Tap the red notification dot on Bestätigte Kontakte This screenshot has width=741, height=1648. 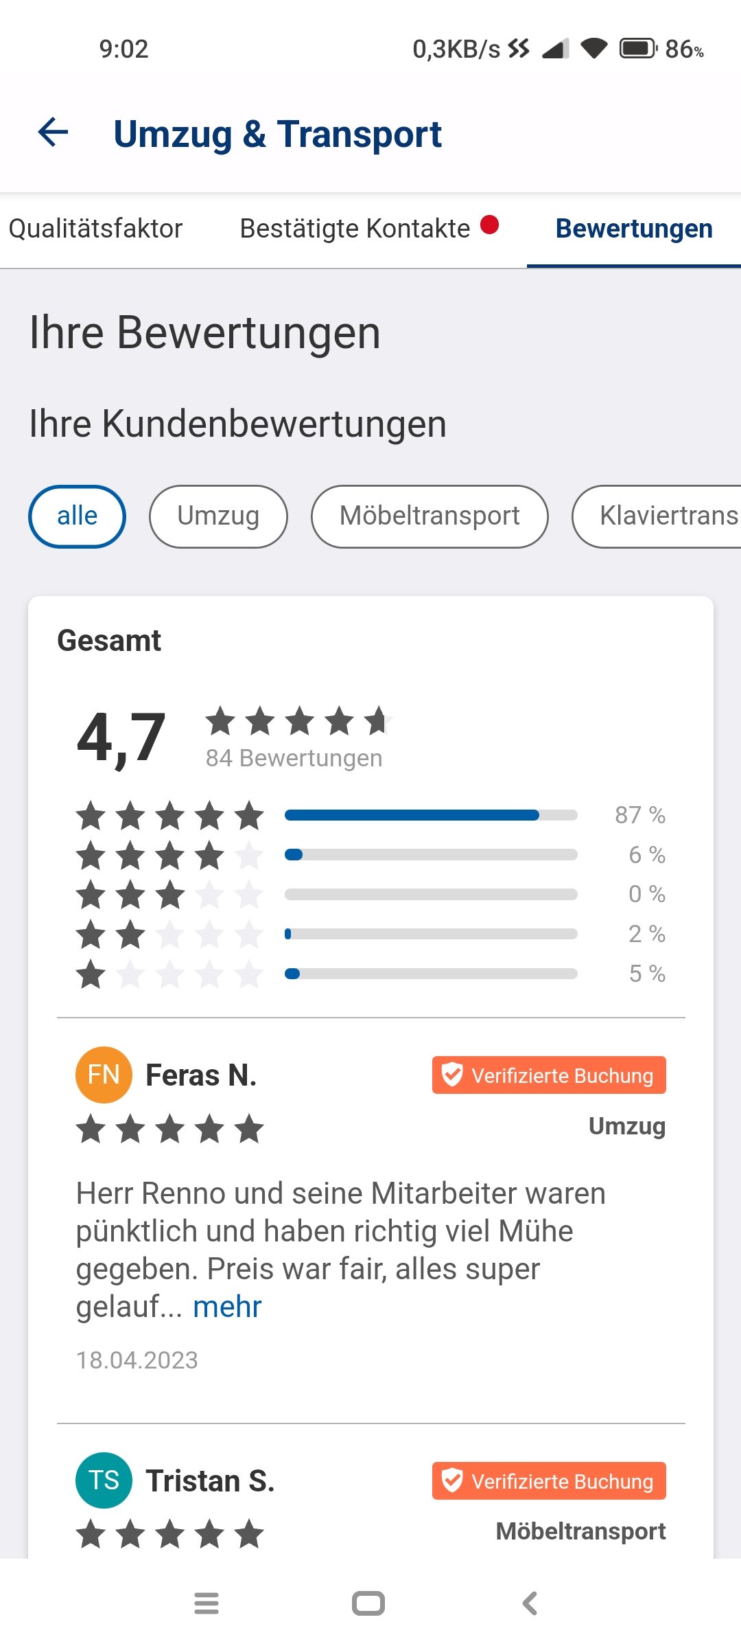[x=489, y=225]
